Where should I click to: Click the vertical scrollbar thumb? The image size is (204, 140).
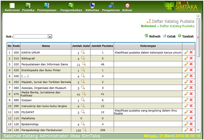[x=198, y=37]
